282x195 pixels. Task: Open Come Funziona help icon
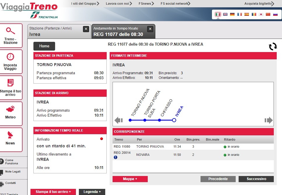pyautogui.click(x=1, y=161)
